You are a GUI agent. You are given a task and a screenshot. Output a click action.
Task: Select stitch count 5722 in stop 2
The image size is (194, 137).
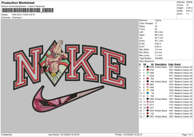[152, 70]
